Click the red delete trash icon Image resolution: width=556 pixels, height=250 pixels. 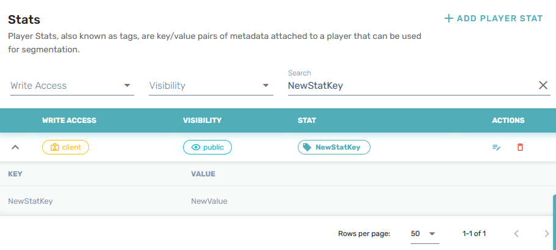pos(520,147)
